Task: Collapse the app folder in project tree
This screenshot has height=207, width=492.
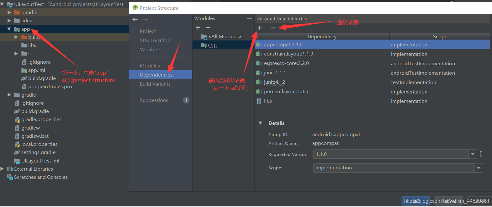Action: coord(9,29)
